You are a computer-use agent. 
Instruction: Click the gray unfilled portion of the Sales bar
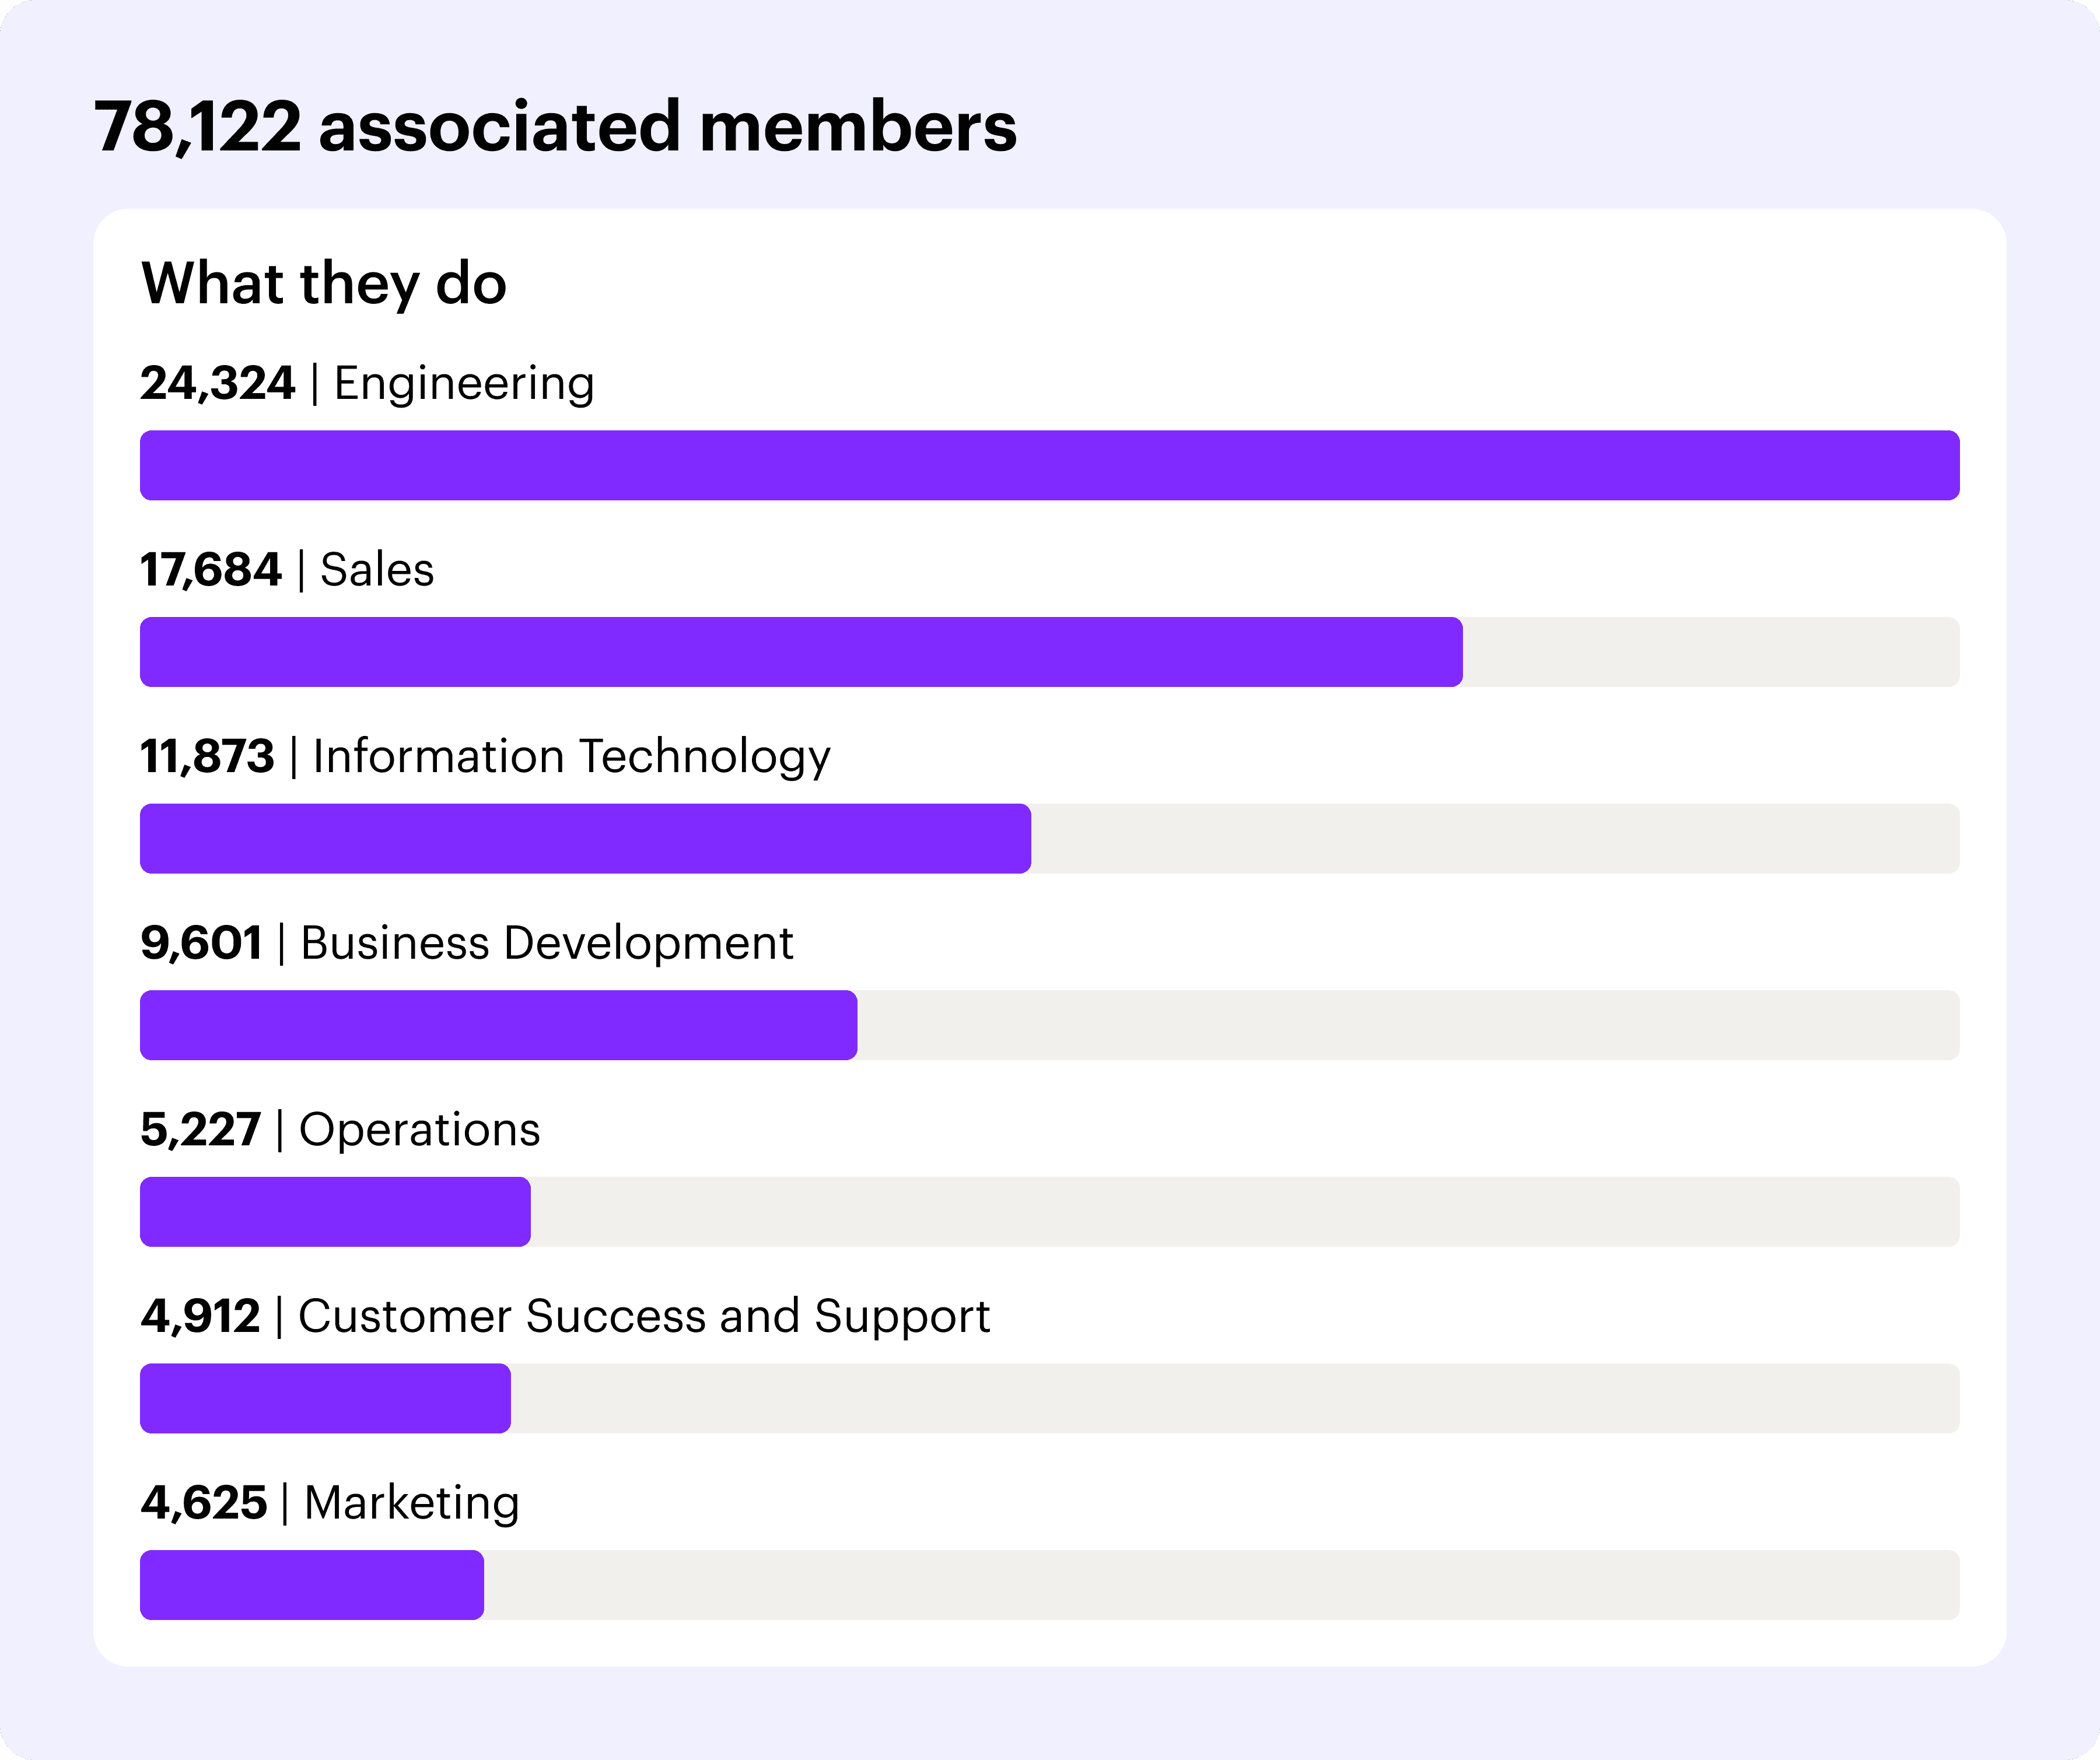[1710, 653]
